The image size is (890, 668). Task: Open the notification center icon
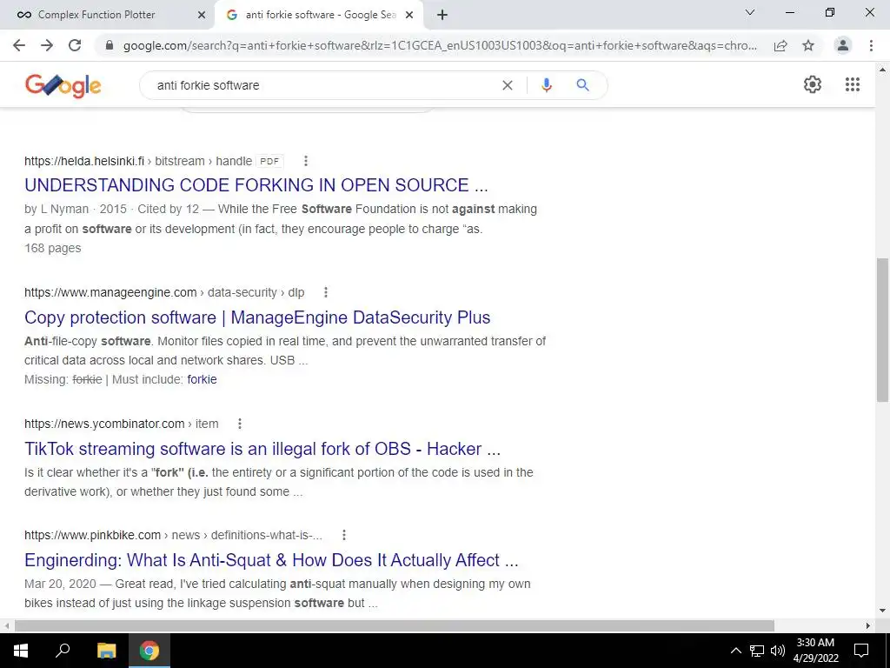861,651
